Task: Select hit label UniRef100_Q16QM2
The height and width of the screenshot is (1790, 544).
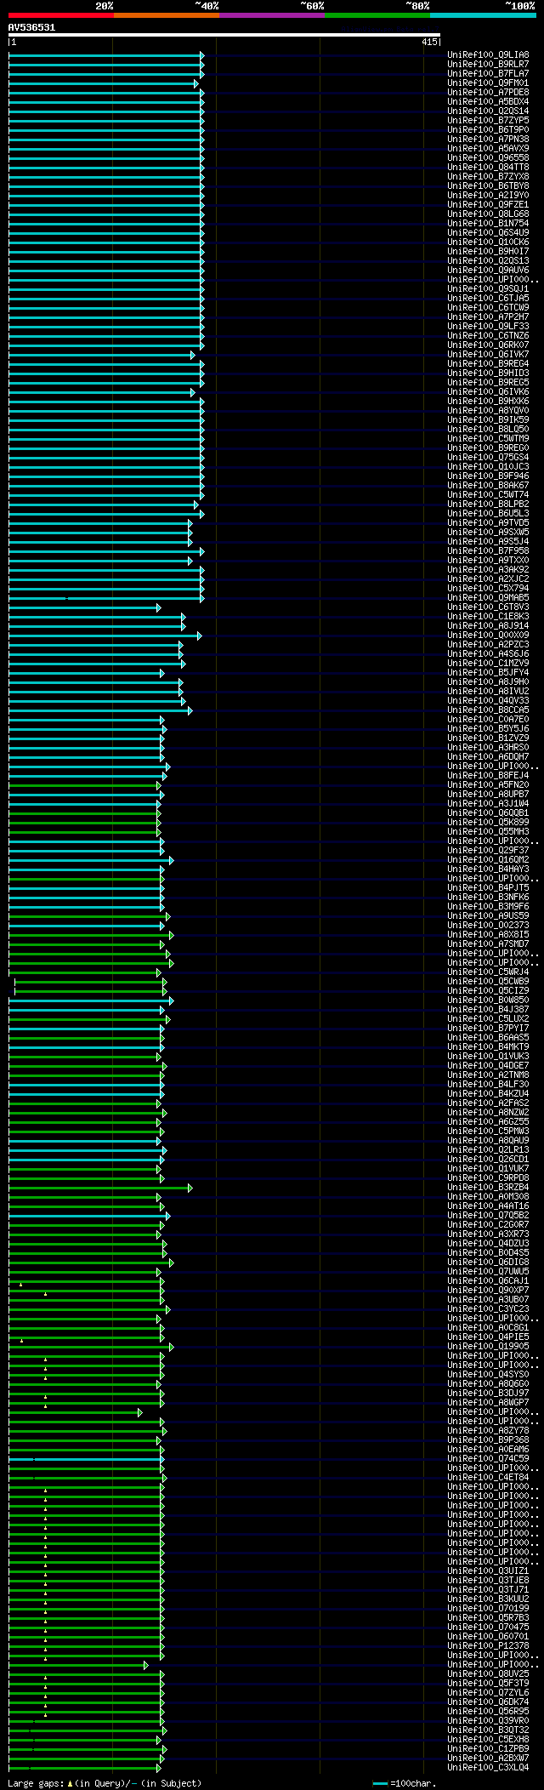Action: (x=488, y=860)
